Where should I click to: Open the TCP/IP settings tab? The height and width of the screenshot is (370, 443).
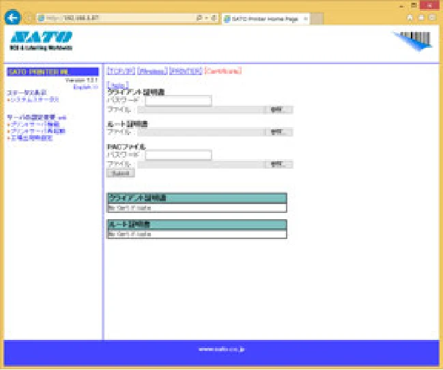tap(122, 71)
